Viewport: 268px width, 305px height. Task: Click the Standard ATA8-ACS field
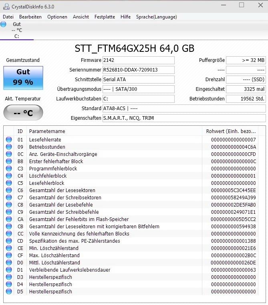tap(184, 108)
